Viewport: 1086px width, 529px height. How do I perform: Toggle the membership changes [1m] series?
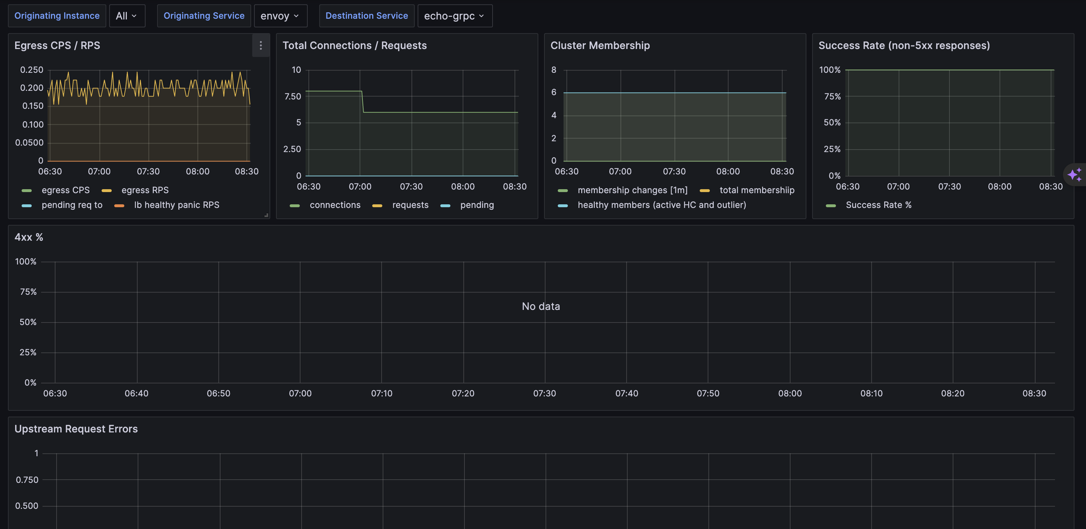pos(632,190)
